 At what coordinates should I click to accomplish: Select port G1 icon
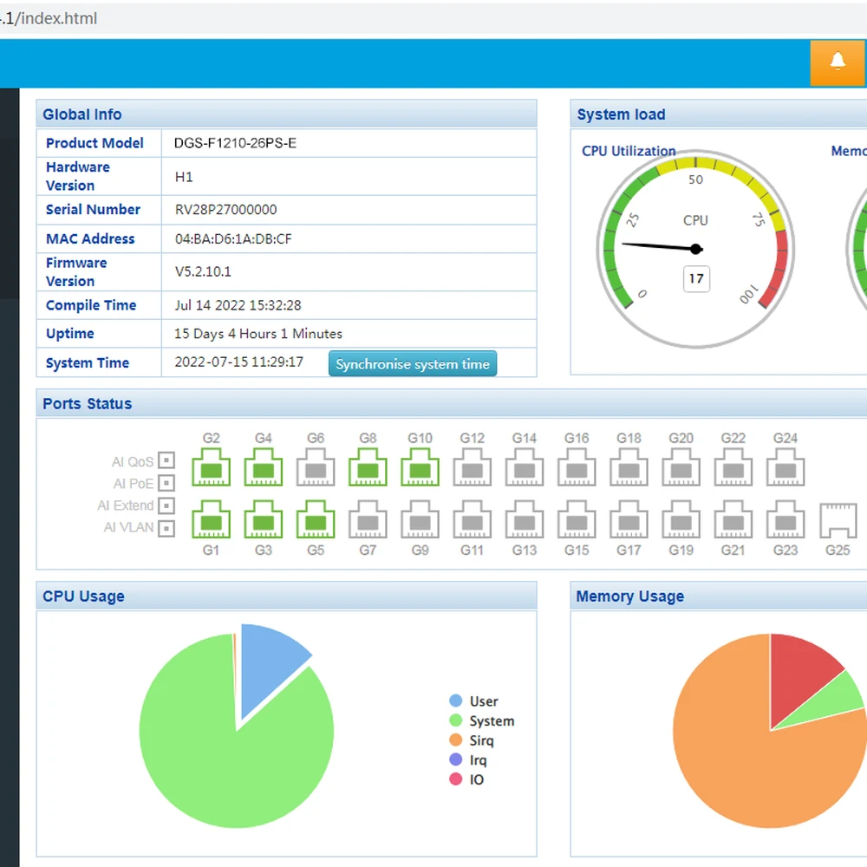[212, 519]
